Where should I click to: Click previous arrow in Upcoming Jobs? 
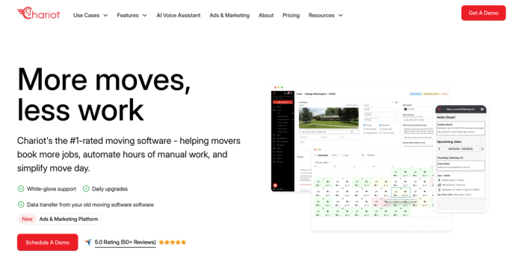[x=439, y=149]
